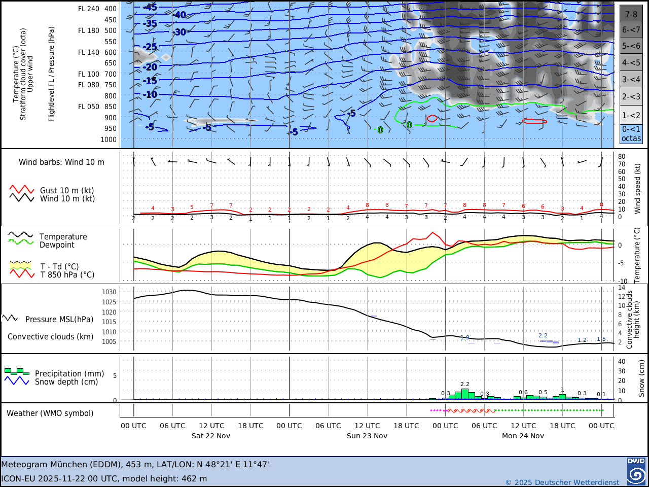This screenshot has height=487, width=649.
Task: Click the green rain dots in Weather row
Action: pyautogui.click(x=549, y=410)
